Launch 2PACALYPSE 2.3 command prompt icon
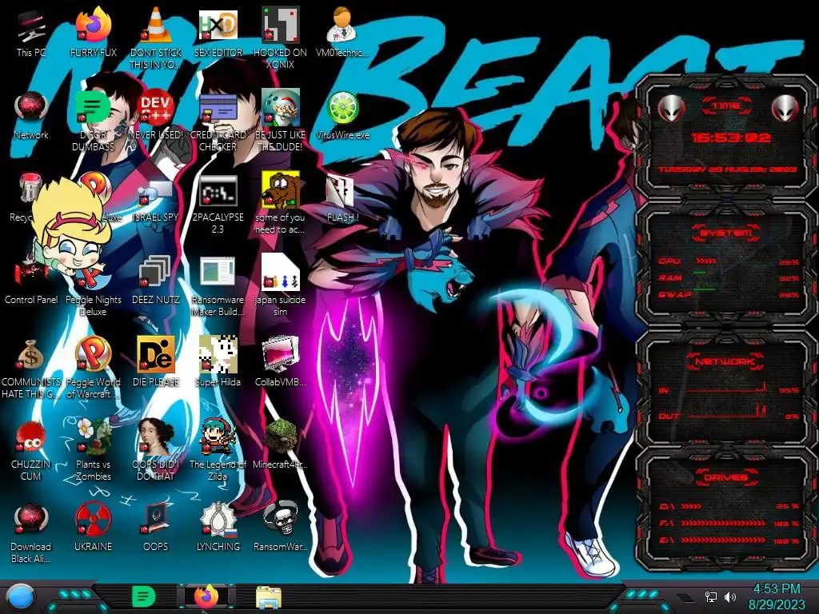819x614 pixels. (x=218, y=204)
